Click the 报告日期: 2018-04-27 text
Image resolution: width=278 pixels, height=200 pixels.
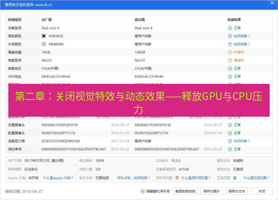pos(24,191)
